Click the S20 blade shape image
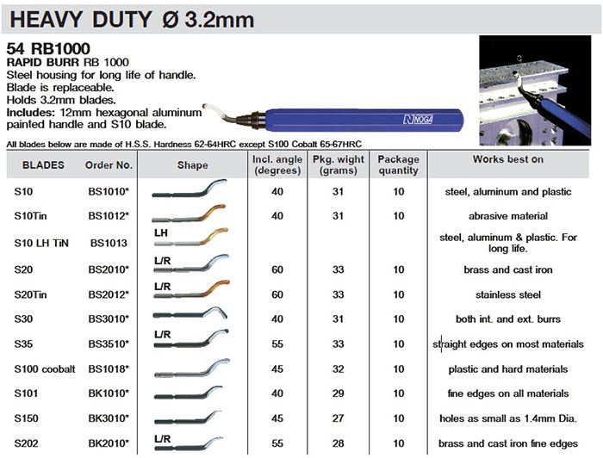 pyautogui.click(x=191, y=263)
